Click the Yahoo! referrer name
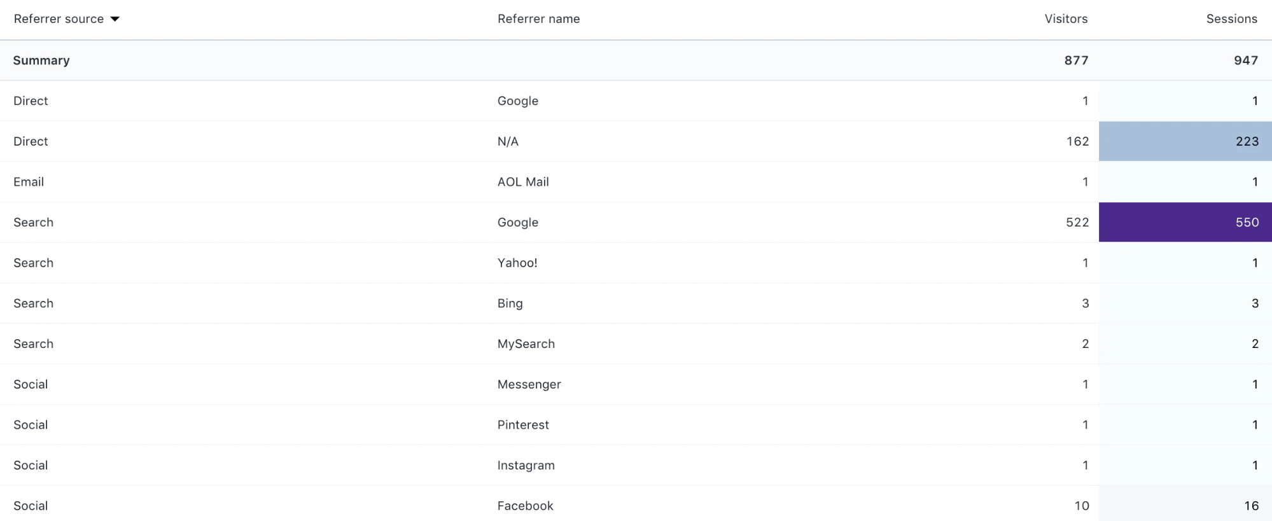The image size is (1272, 521). tap(517, 263)
